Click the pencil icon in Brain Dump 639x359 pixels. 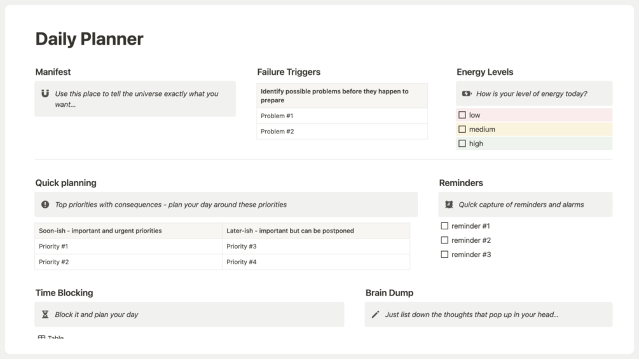click(x=375, y=315)
